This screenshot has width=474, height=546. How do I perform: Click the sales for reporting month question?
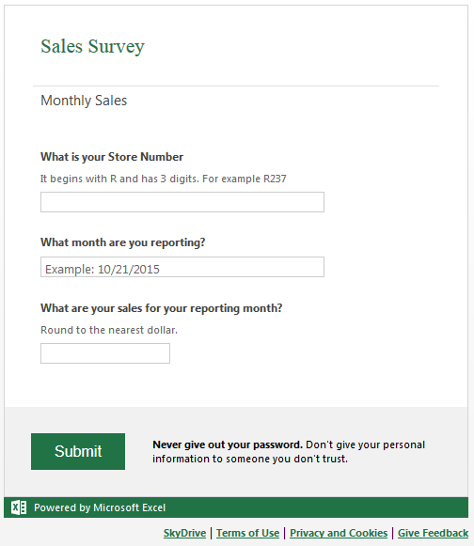(162, 308)
